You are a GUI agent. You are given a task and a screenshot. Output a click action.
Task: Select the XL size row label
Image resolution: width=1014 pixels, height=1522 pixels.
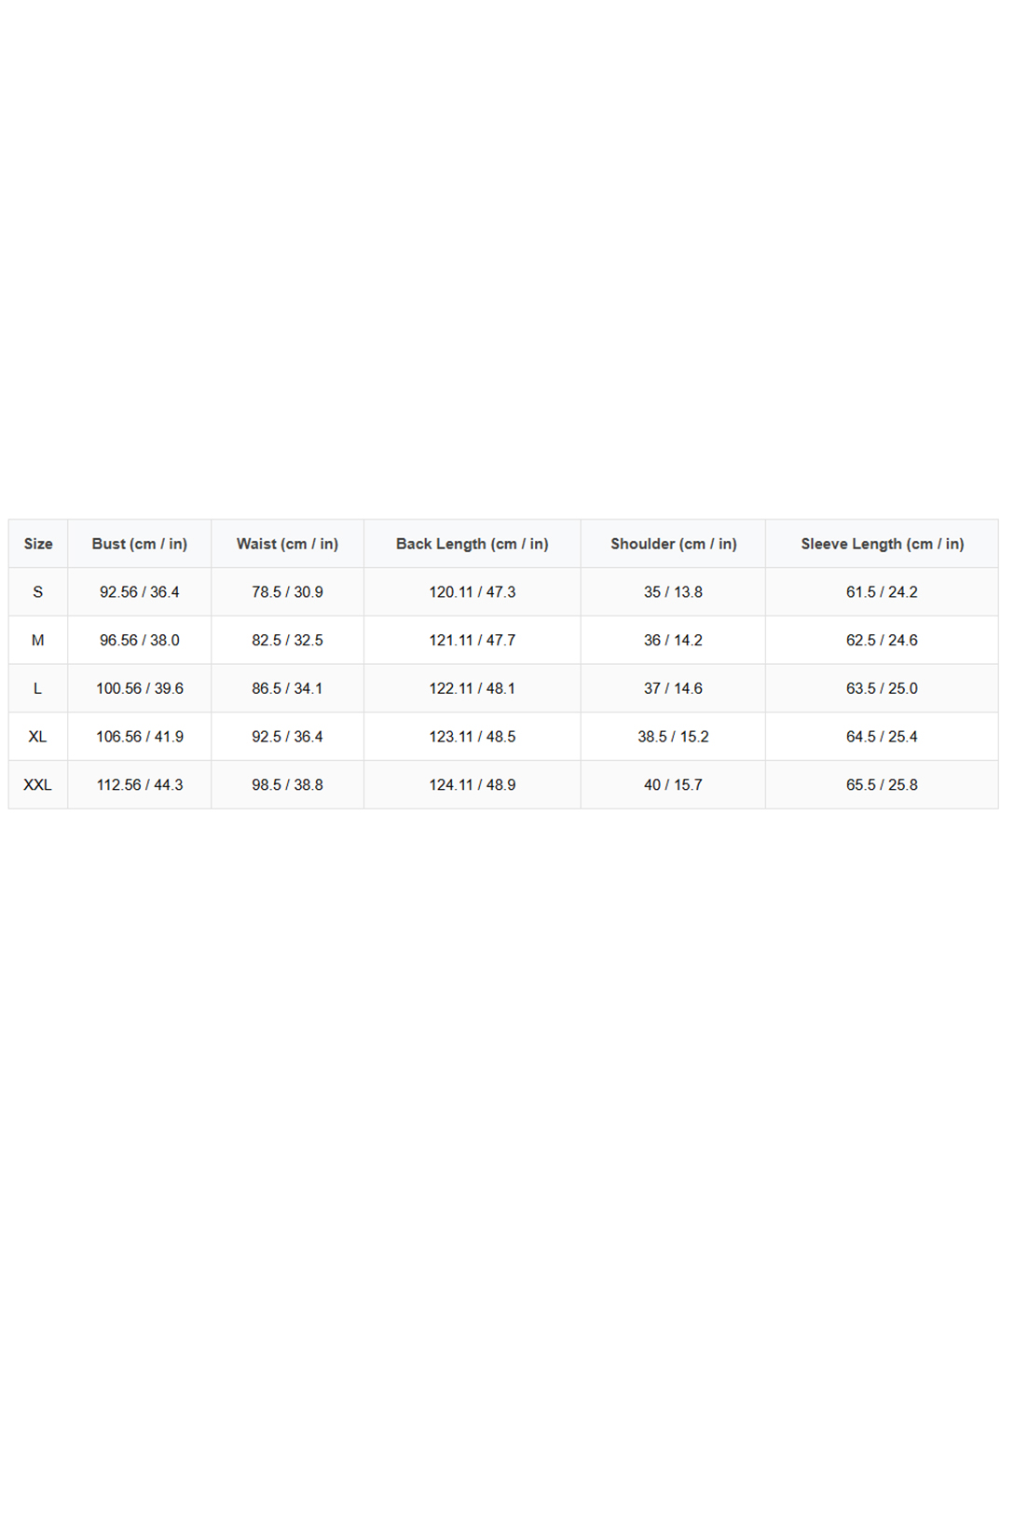(x=38, y=737)
